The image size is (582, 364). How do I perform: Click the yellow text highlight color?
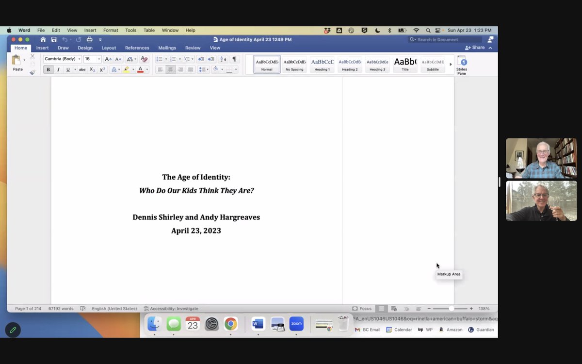coord(126,69)
